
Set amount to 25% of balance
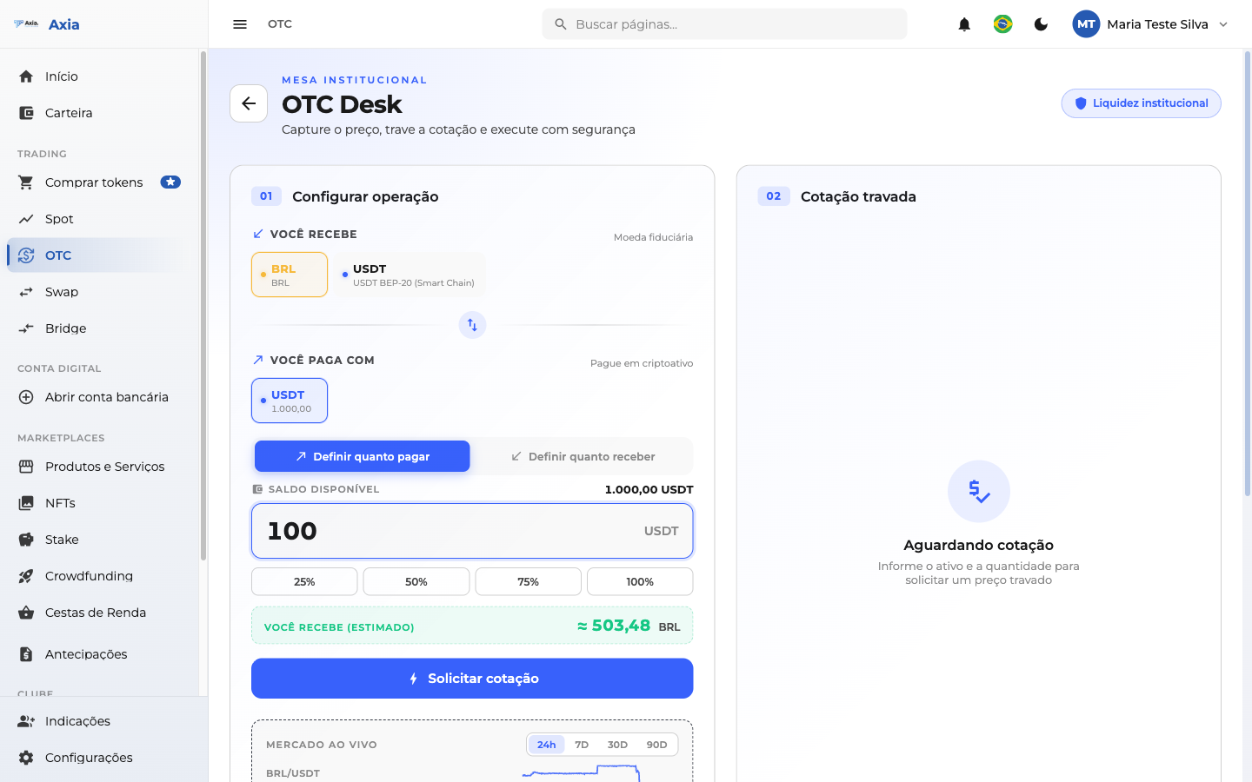[x=304, y=581]
